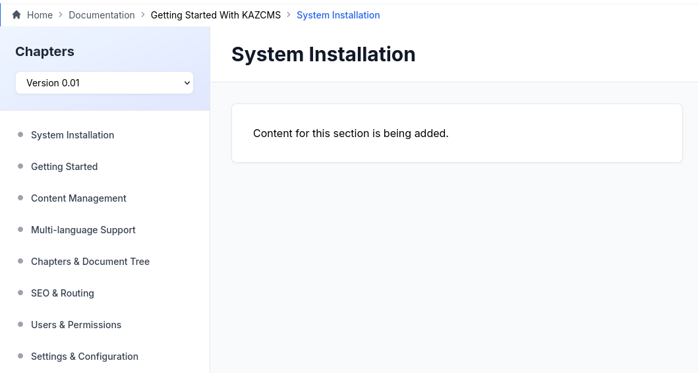Click the bullet beside Multi-language Support

(20, 229)
